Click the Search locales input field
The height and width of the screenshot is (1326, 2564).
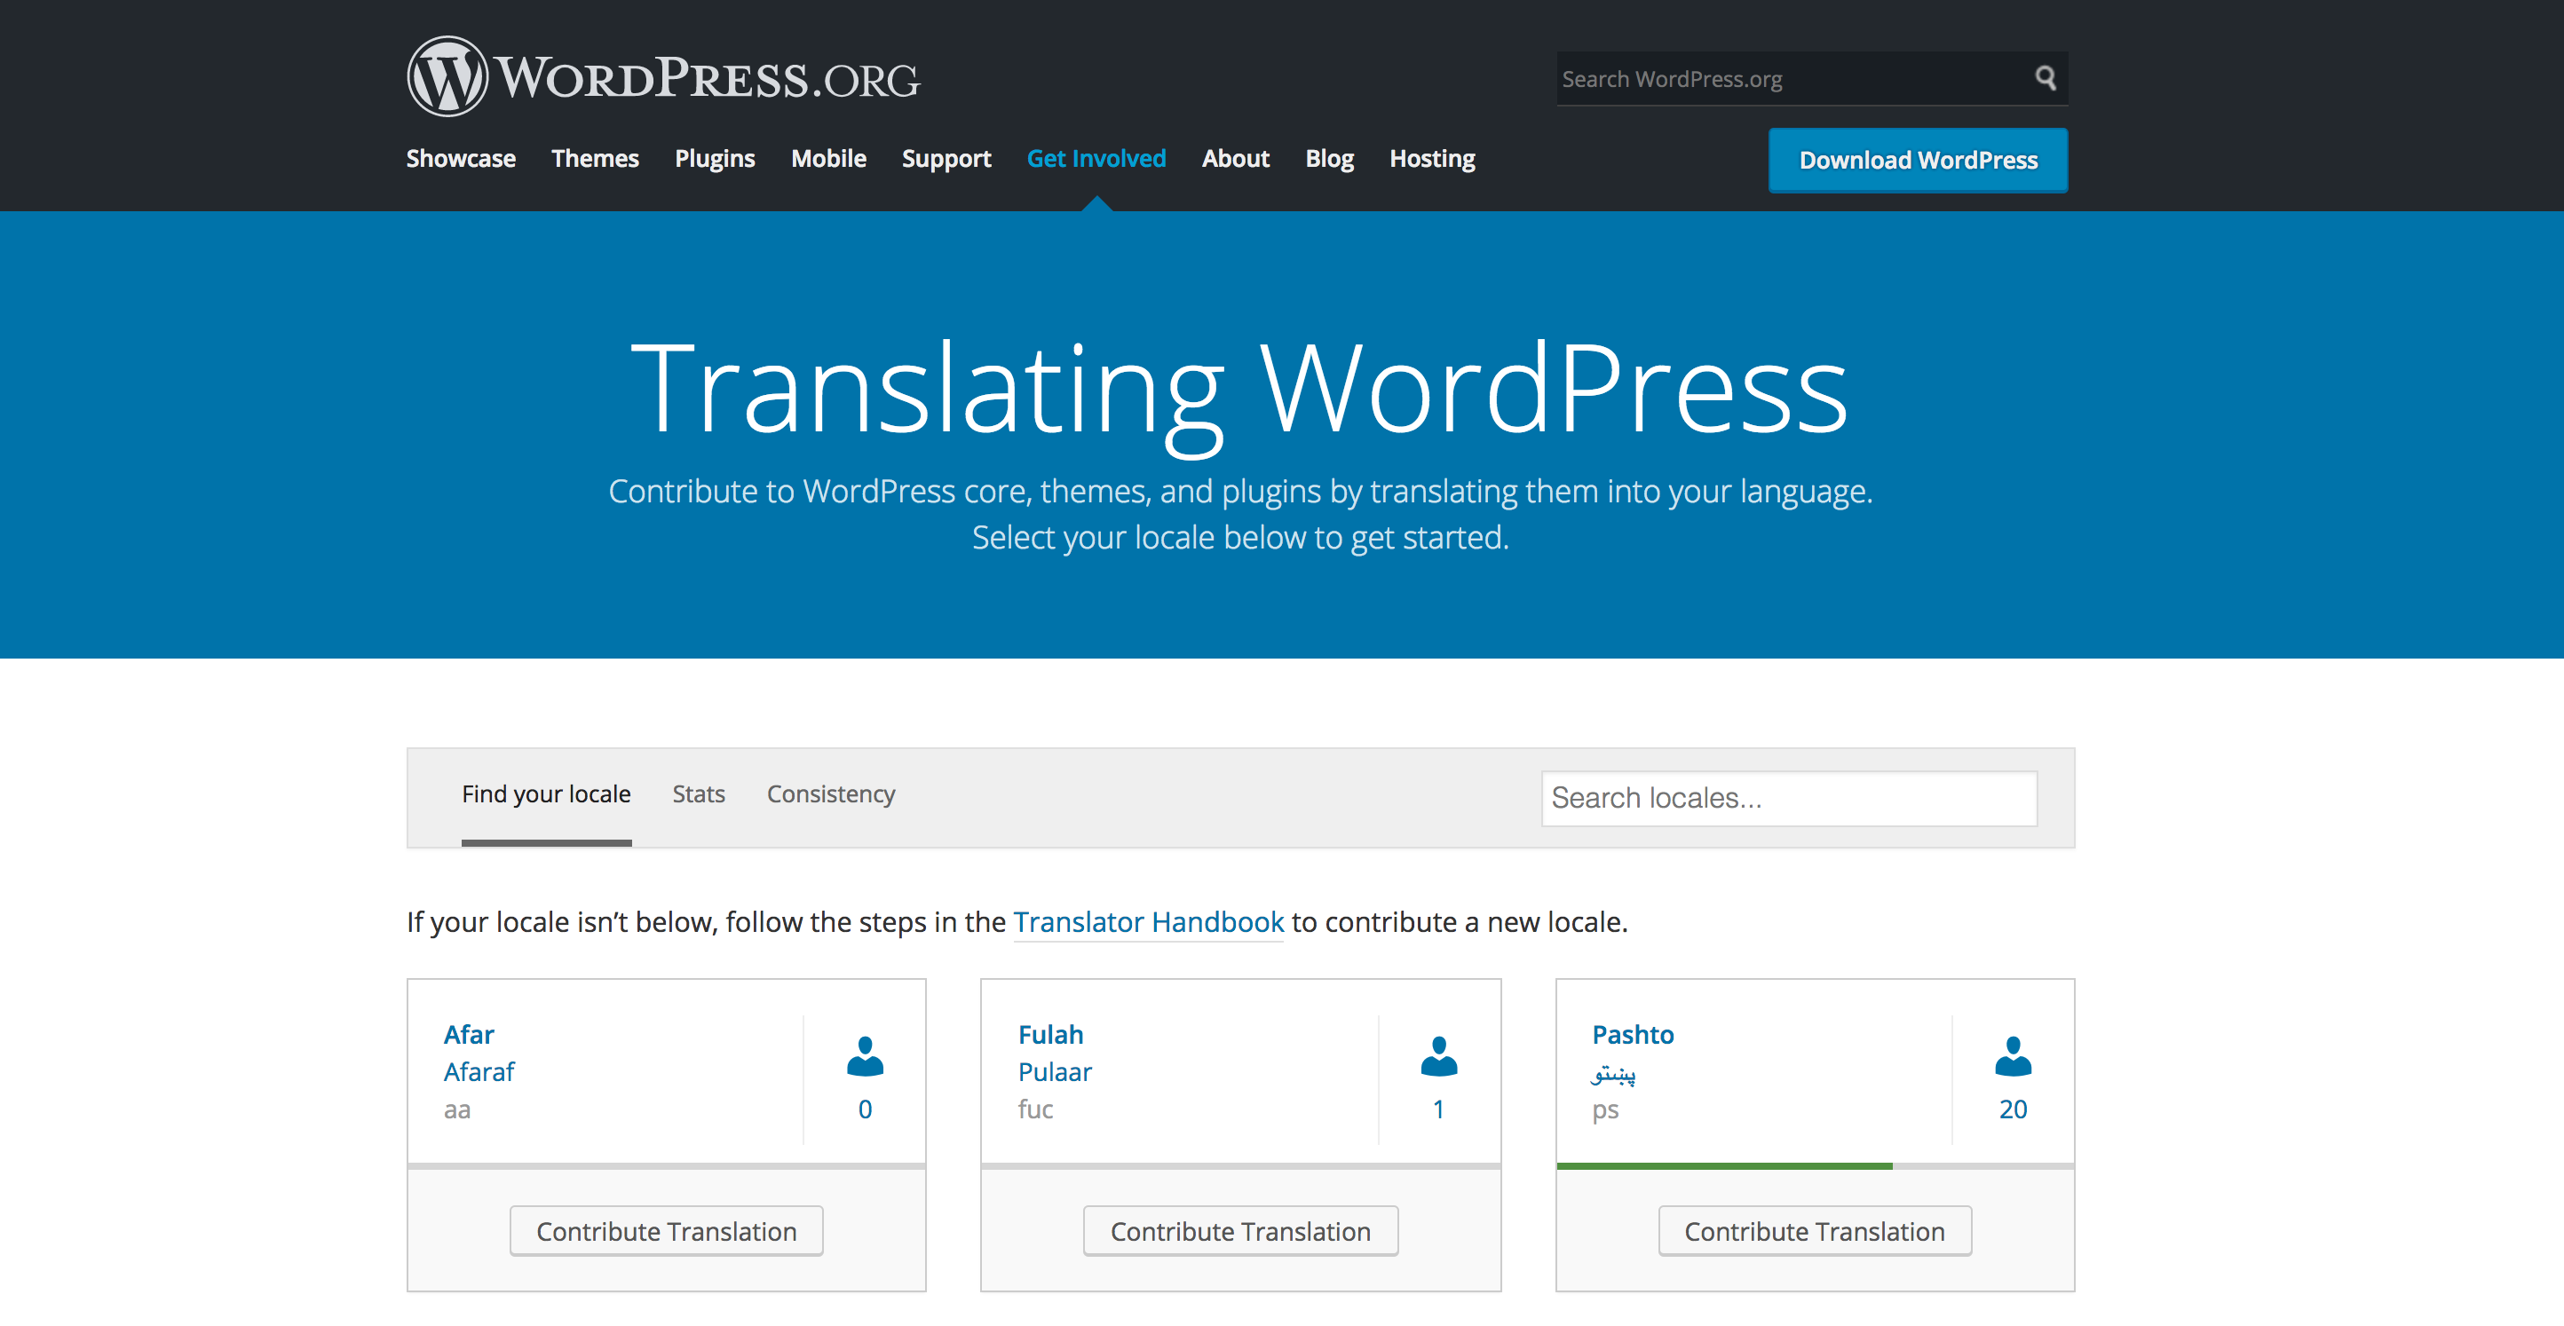tap(1789, 798)
